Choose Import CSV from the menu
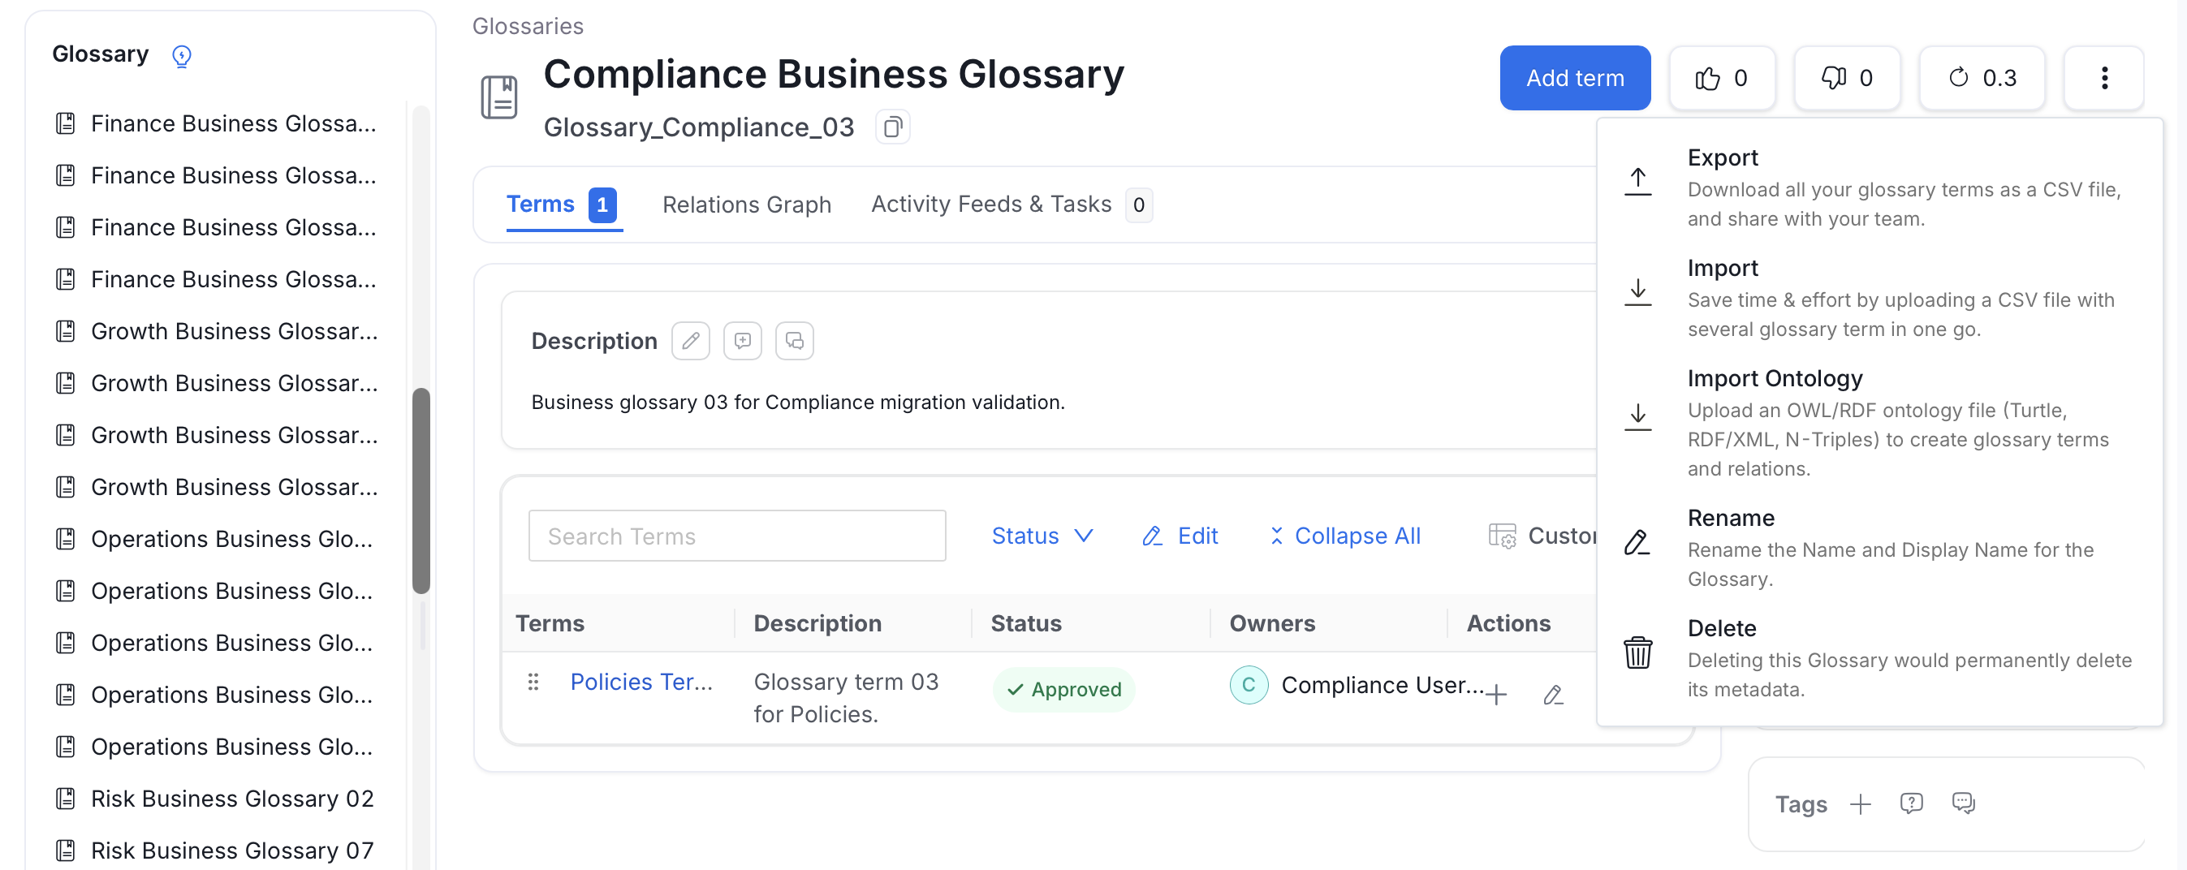2187x870 pixels. pos(1879,298)
